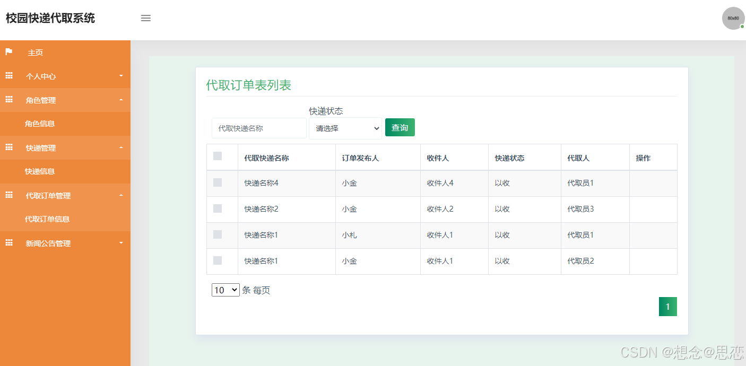Click 代取订单表列表 heading
This screenshot has width=746, height=366.
coord(249,85)
